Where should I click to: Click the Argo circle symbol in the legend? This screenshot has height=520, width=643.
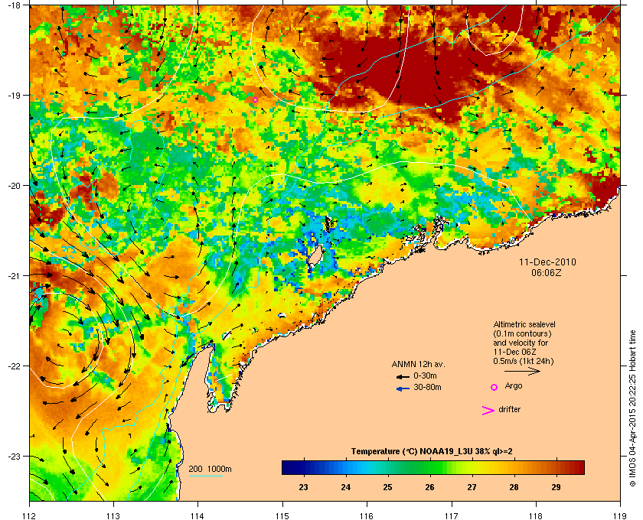[x=494, y=387]
